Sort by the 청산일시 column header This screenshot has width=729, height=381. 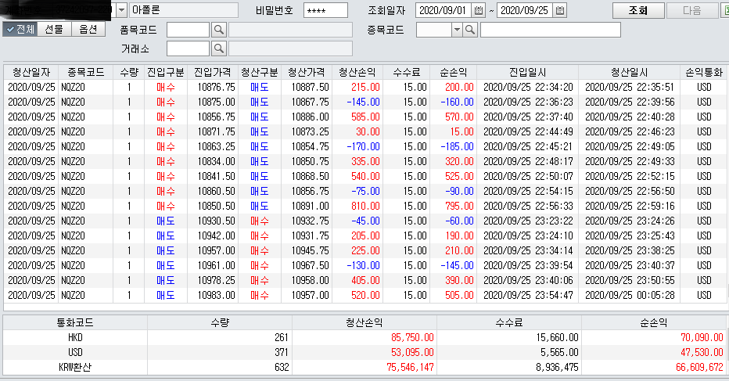click(629, 72)
